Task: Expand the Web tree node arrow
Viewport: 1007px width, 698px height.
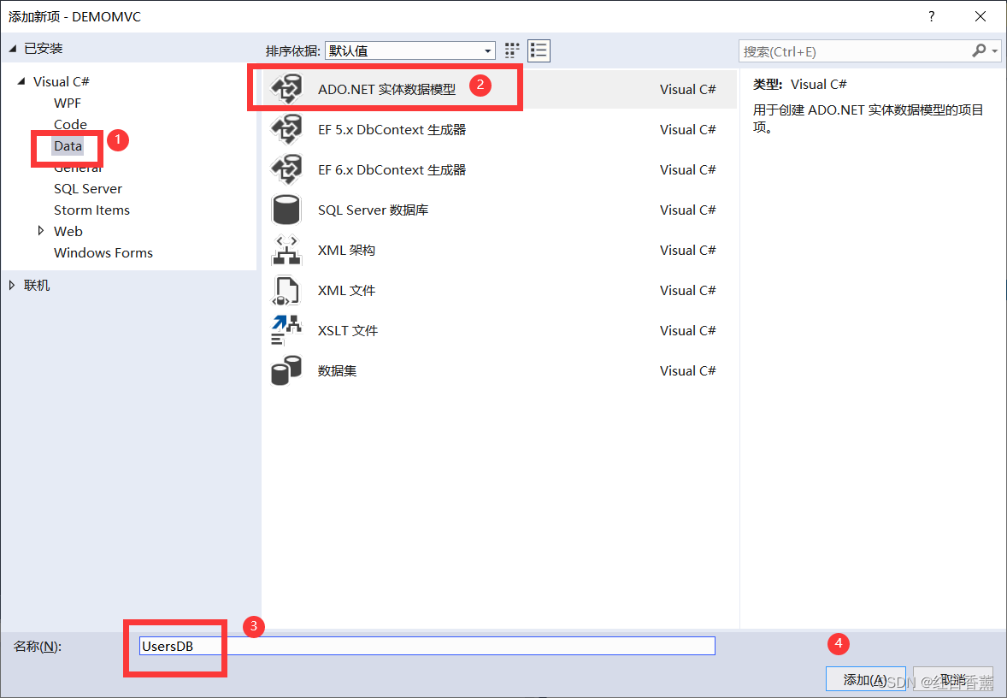Action: [40, 231]
